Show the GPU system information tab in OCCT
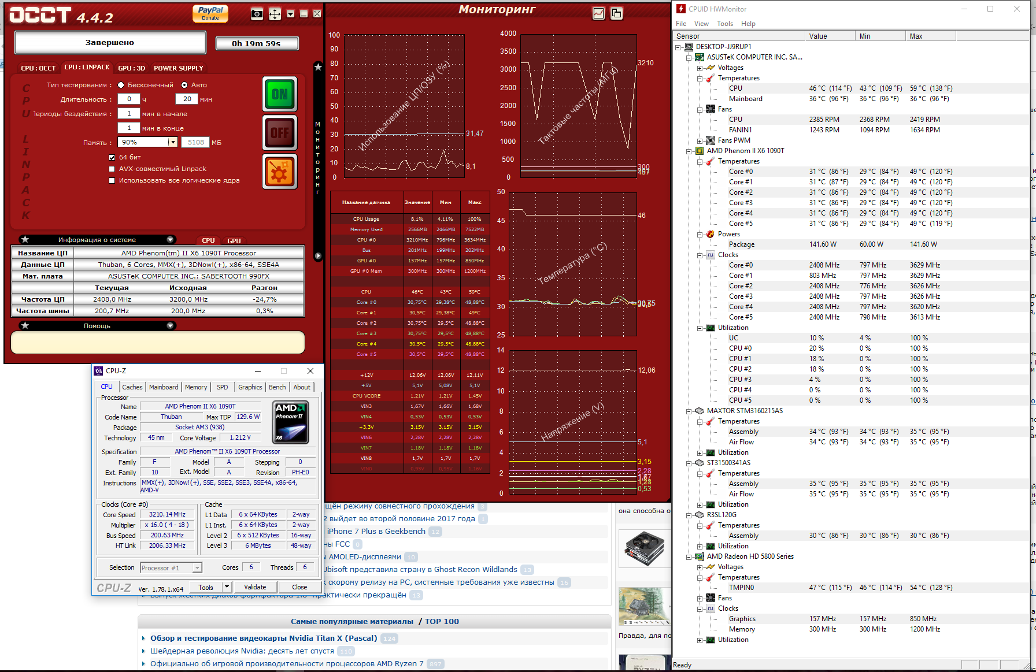This screenshot has width=1036, height=672. point(234,240)
